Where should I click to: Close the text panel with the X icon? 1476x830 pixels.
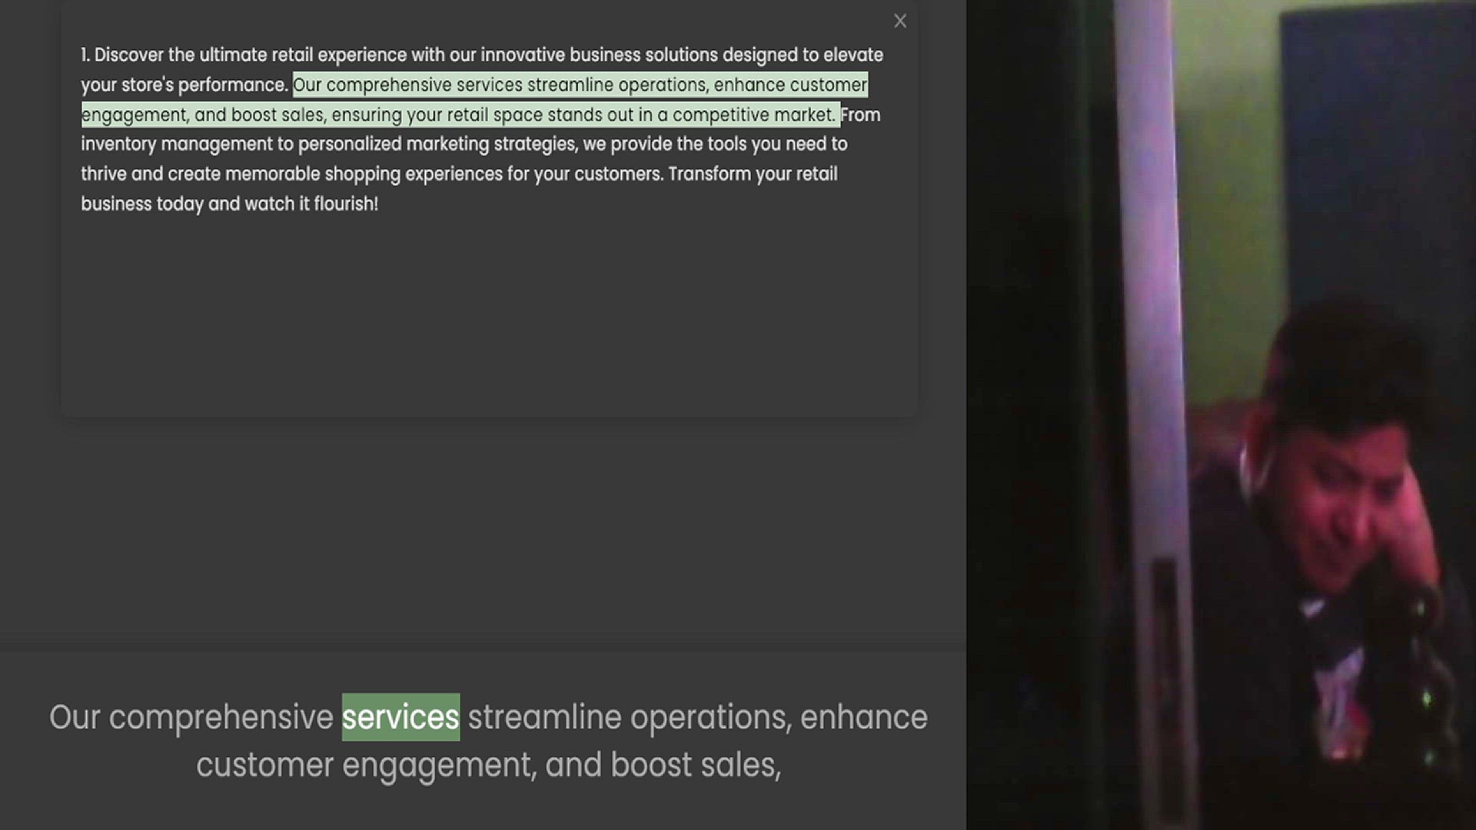coord(900,21)
